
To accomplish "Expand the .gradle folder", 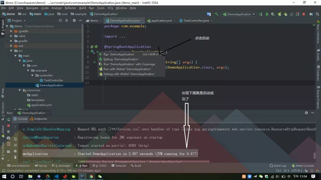I will pyautogui.click(x=11, y=31).
